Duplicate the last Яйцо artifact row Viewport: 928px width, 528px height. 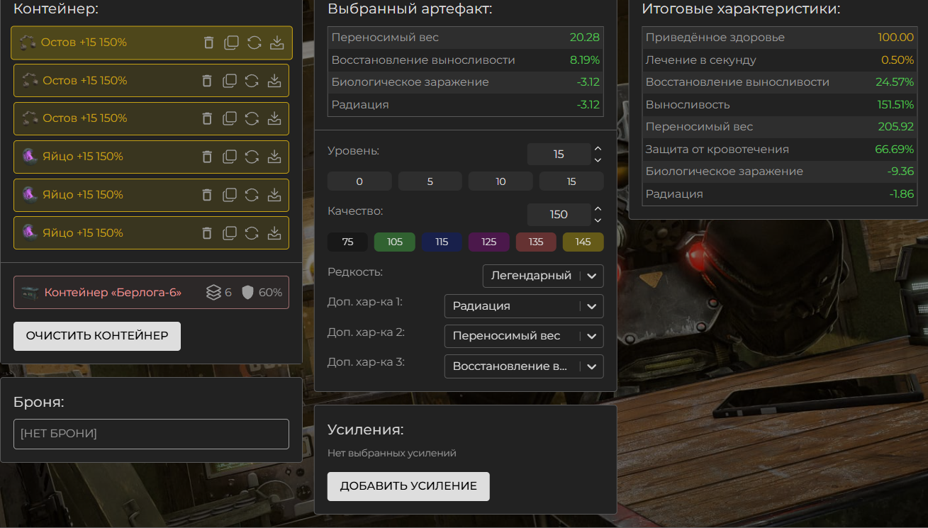coord(230,233)
